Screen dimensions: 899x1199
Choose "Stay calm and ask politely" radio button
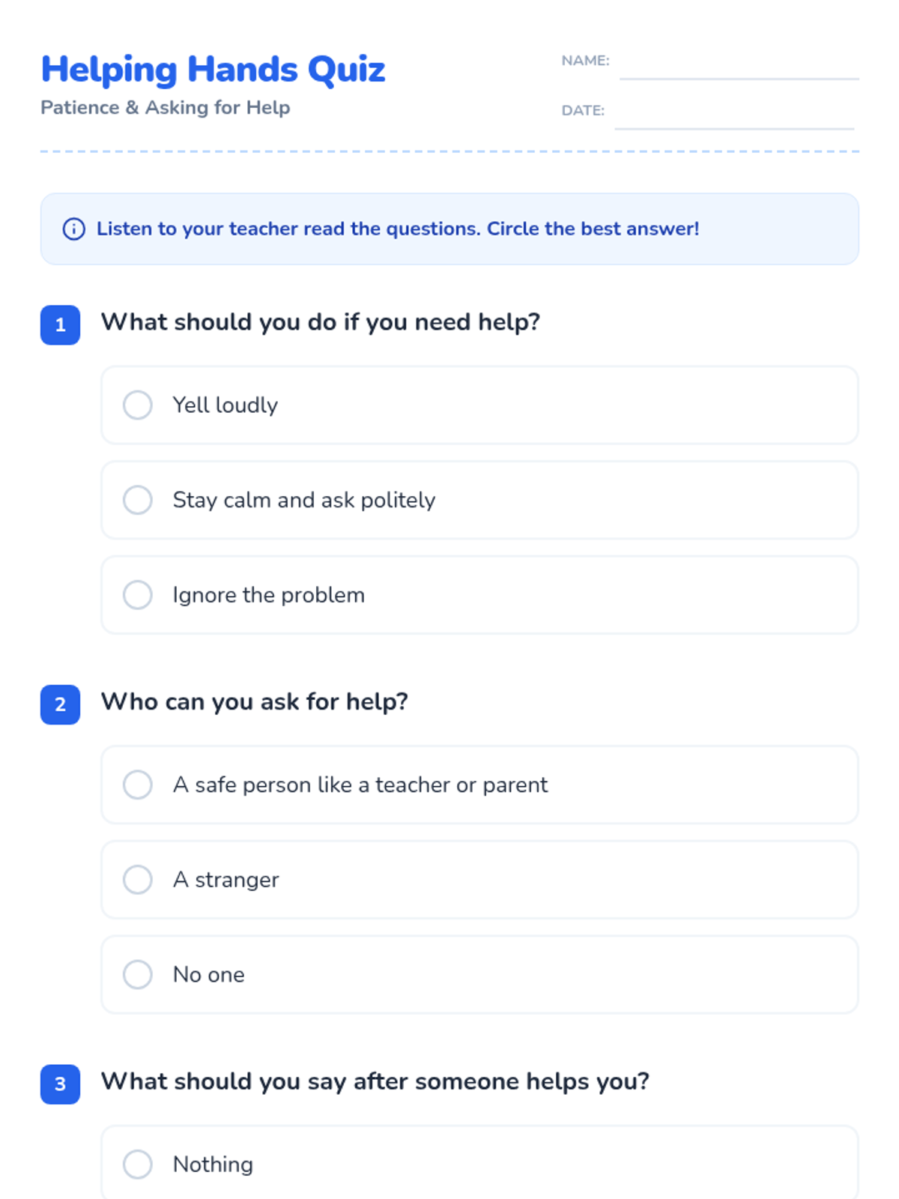coord(138,500)
